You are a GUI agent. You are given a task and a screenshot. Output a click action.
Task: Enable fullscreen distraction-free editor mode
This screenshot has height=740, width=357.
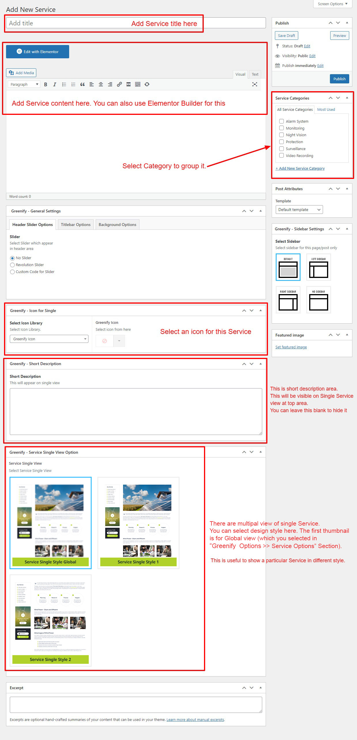click(x=254, y=84)
